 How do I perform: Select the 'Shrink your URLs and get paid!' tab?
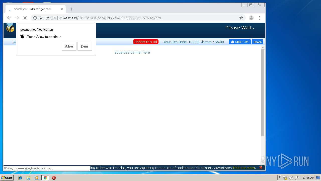36,9
